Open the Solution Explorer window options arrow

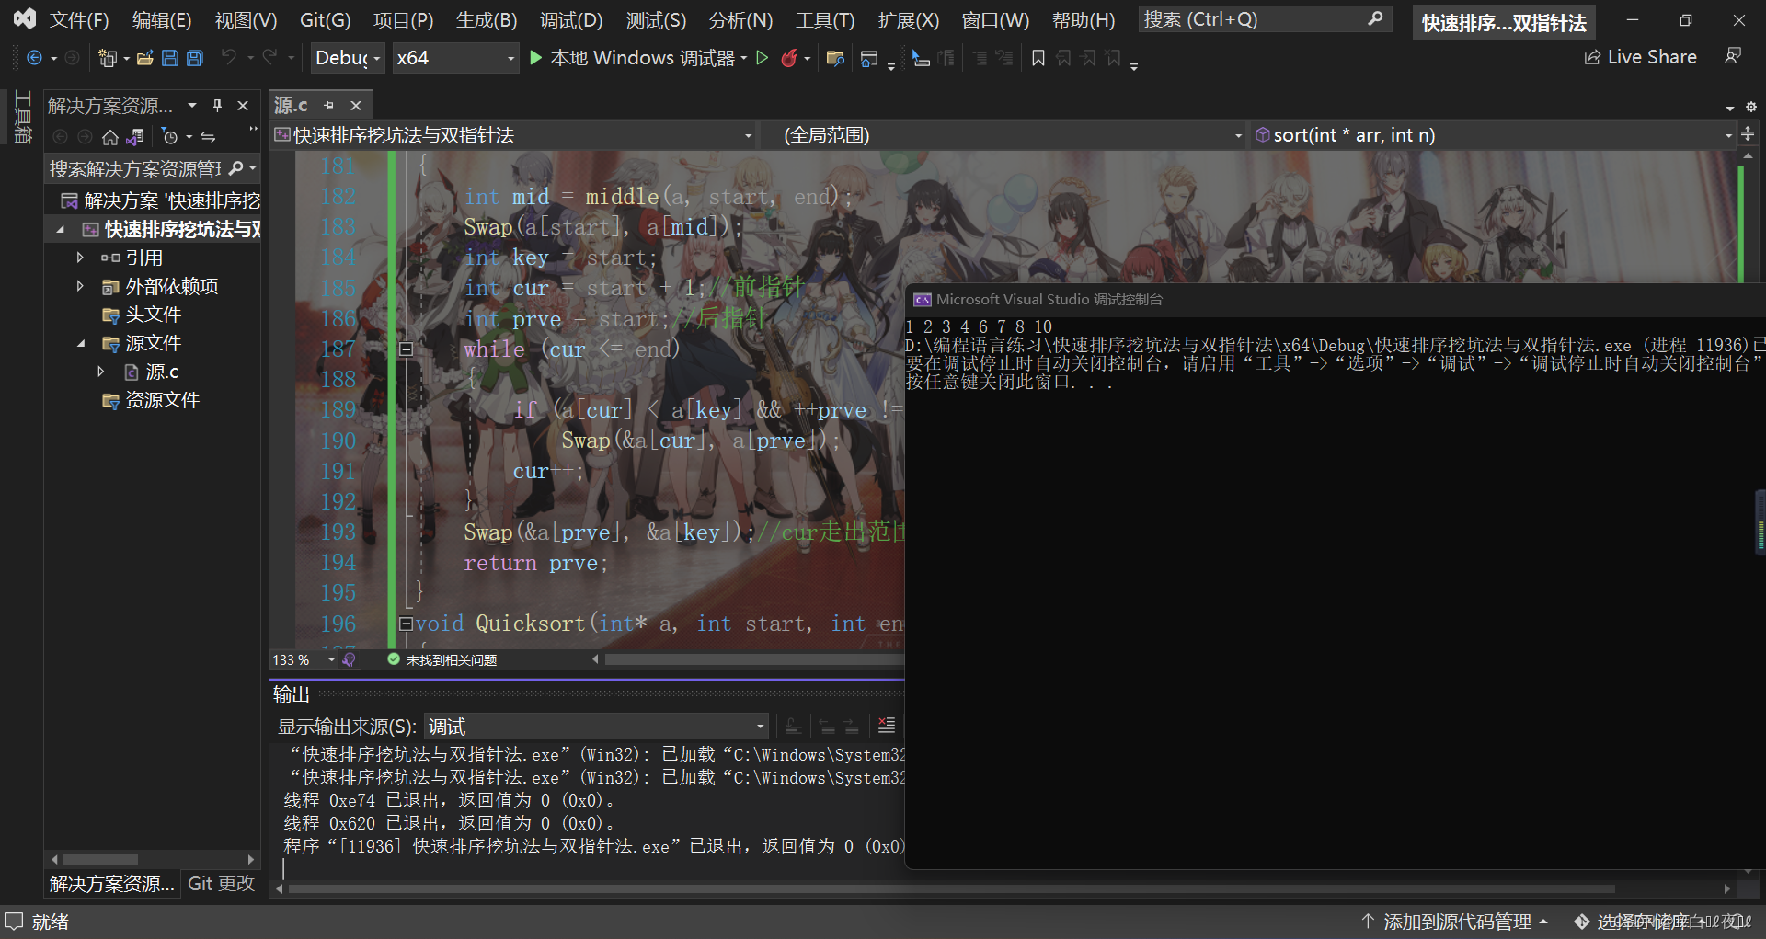[x=192, y=106]
